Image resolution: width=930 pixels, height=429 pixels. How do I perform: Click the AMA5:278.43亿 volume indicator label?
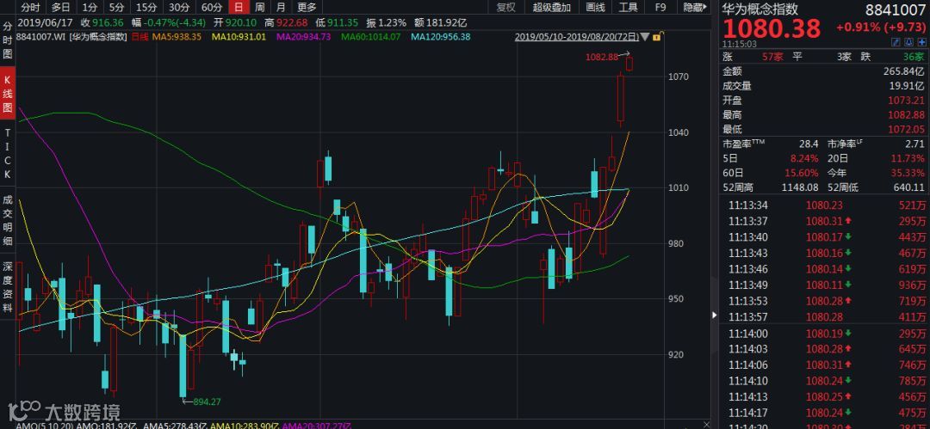(175, 426)
